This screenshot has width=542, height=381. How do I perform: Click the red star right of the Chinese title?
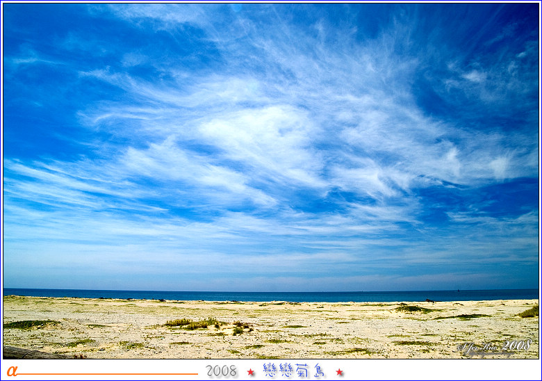tap(339, 372)
